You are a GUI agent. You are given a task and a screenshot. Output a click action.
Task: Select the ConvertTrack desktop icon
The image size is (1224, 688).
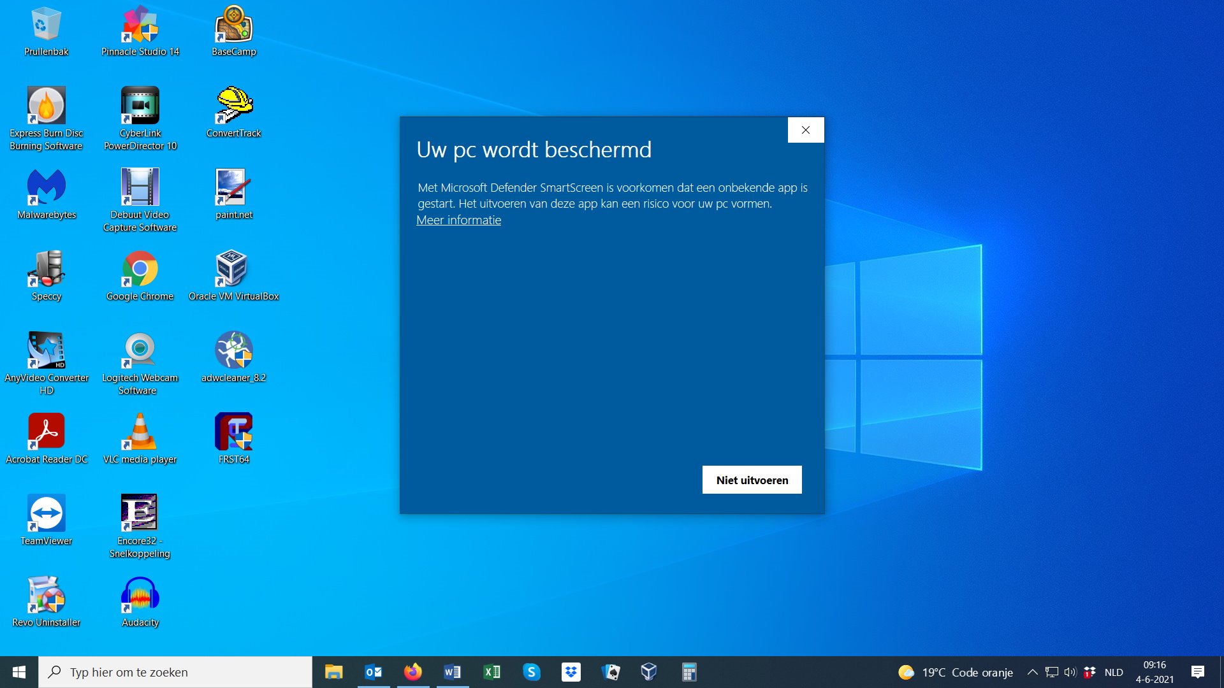(234, 113)
